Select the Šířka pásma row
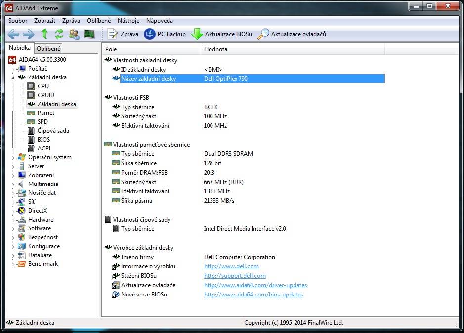Viewport: 464px width, 333px height. [x=249, y=201]
